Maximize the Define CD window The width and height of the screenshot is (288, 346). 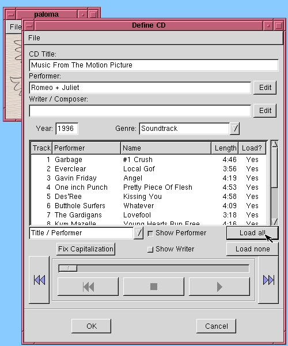(279, 25)
